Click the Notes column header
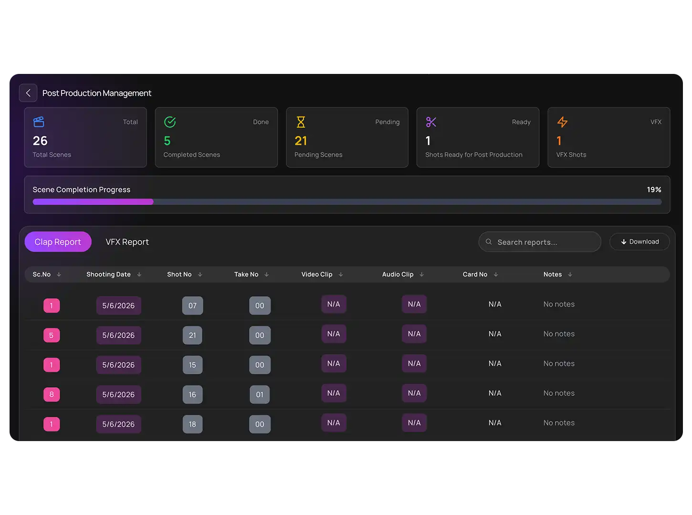This screenshot has width=692, height=515. point(553,274)
